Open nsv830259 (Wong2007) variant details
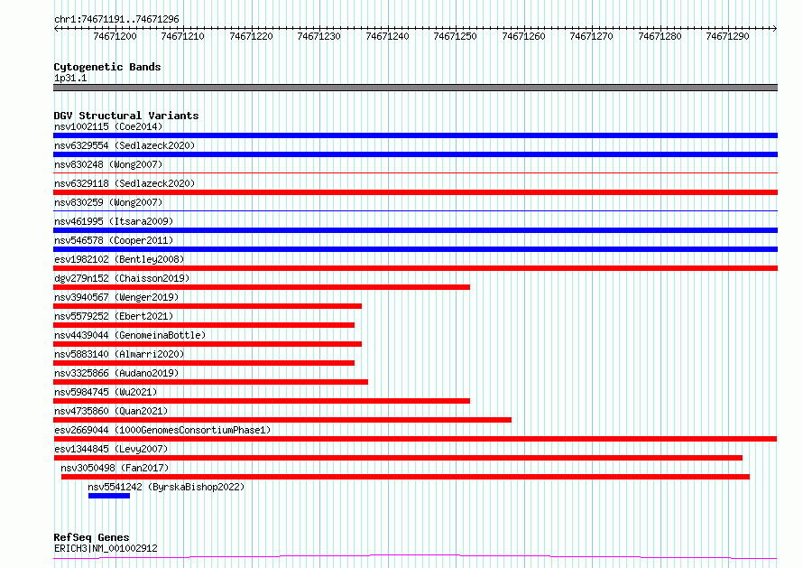The image size is (803, 568). (x=108, y=202)
